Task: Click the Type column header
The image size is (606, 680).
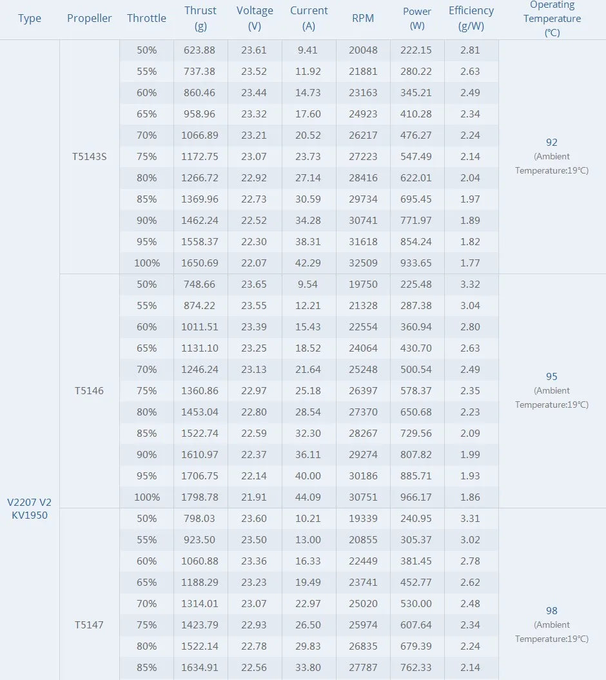Action: click(30, 18)
